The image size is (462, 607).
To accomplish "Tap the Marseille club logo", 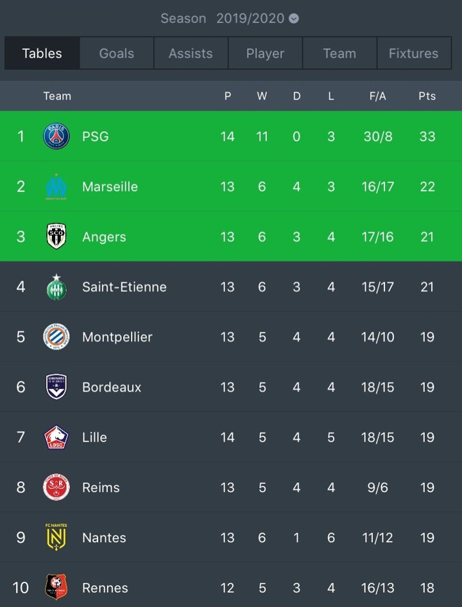I will [x=56, y=187].
